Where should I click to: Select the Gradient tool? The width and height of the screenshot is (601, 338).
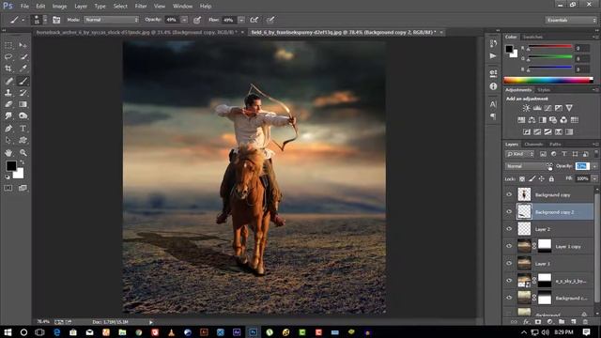coord(23,104)
